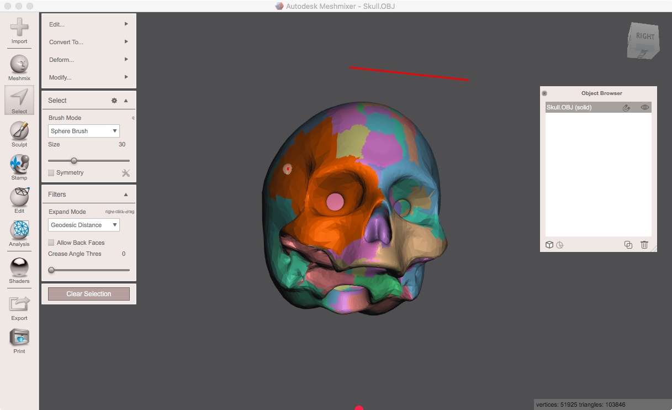Enable the Symmetry checkbox
672x410 pixels.
click(x=50, y=172)
